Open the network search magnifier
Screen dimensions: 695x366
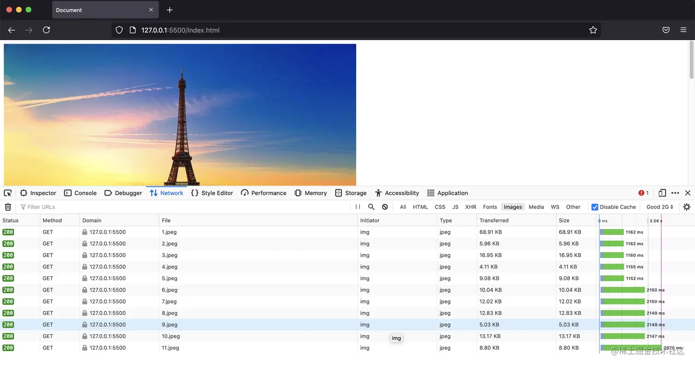(371, 207)
